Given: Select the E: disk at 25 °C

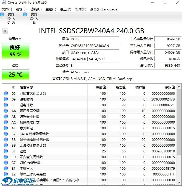Looking at the screenshot, I should 34,18.
